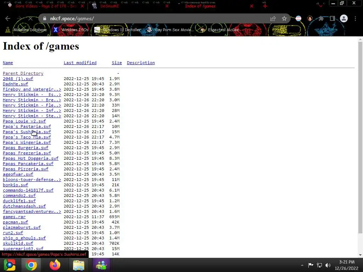Open run2.swf
This screenshot has height=272, width=363.
point(13,233)
